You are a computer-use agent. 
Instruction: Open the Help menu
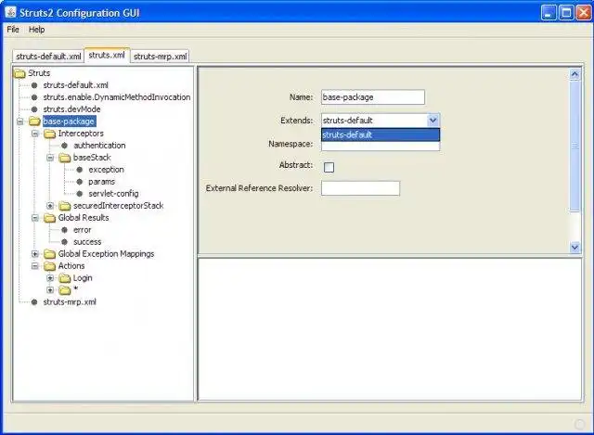pyautogui.click(x=37, y=29)
